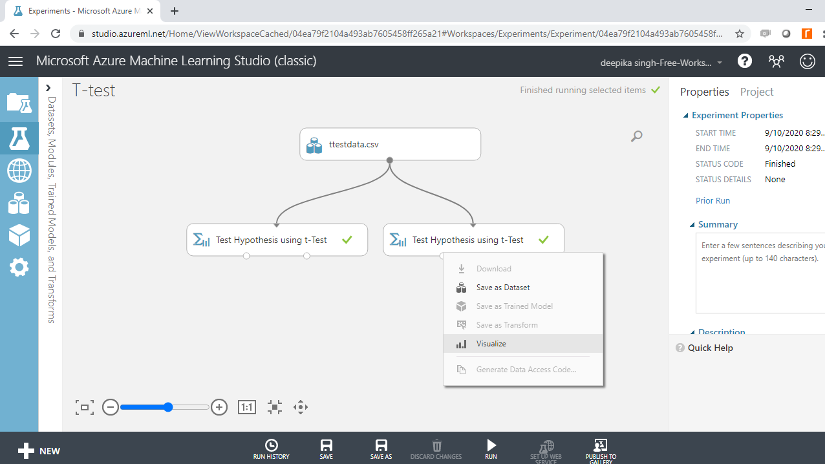Switch to the Project tab

pos(756,92)
